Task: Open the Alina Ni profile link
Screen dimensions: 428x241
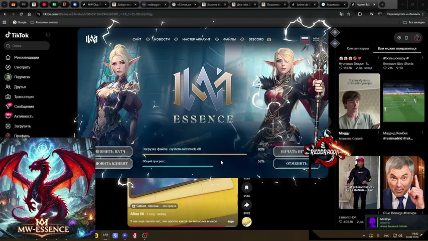Action: pyautogui.click(x=137, y=214)
